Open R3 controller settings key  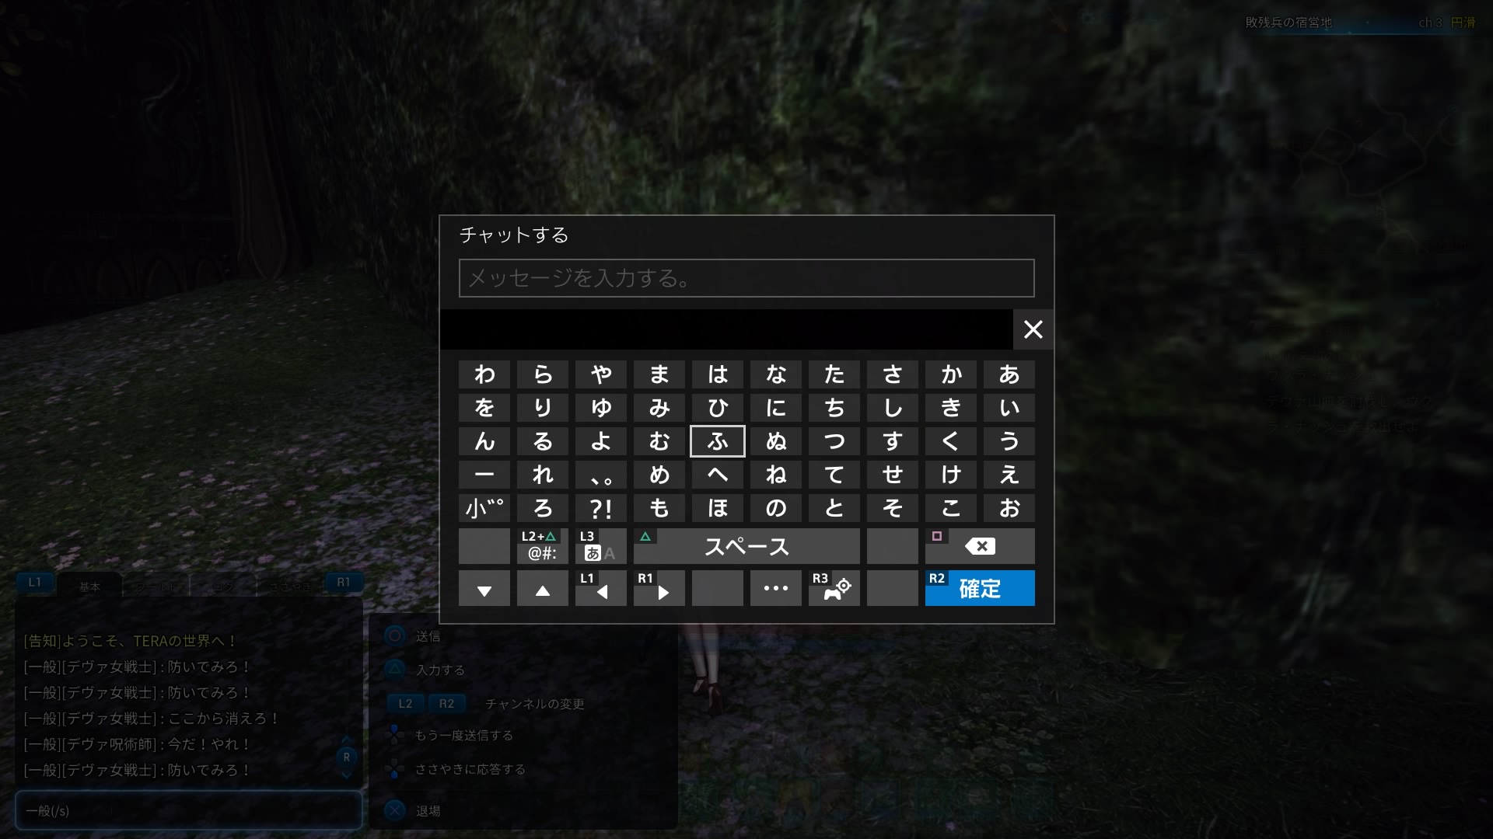(834, 588)
